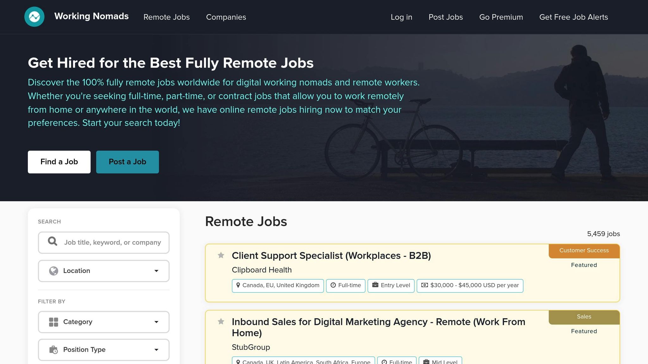Image resolution: width=648 pixels, height=364 pixels.
Task: Select Companies in the top navigation
Action: point(226,17)
